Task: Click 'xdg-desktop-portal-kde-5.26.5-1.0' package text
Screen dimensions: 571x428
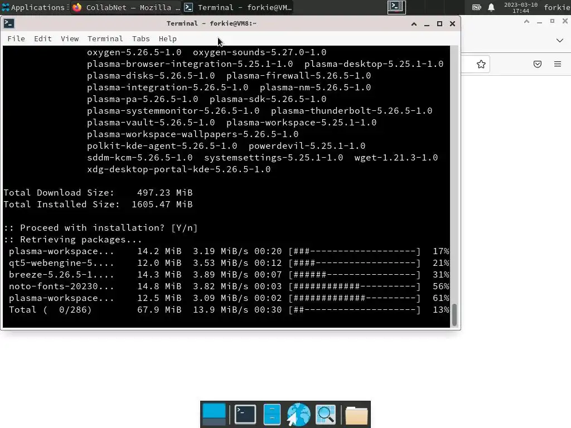Action: pos(179,169)
